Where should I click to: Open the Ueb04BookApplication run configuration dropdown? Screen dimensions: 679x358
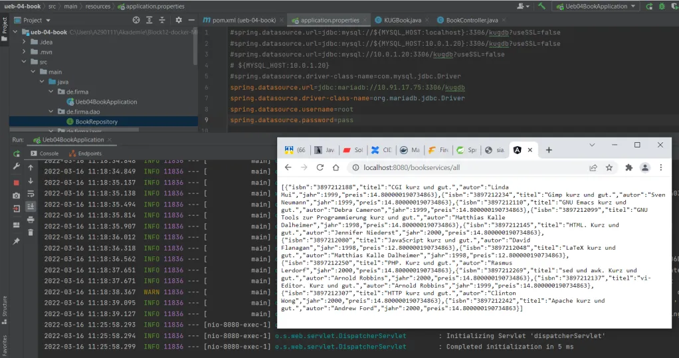click(x=596, y=6)
